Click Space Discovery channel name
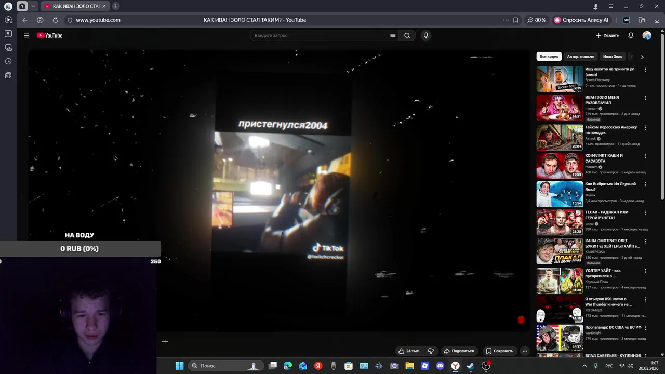665x374 pixels. click(x=597, y=80)
